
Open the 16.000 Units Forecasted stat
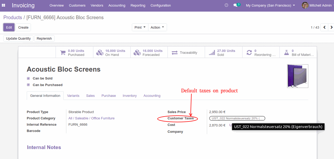(x=149, y=53)
